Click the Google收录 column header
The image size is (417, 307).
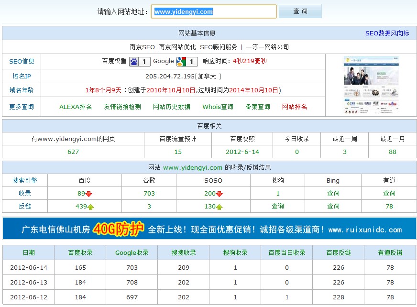(x=132, y=253)
